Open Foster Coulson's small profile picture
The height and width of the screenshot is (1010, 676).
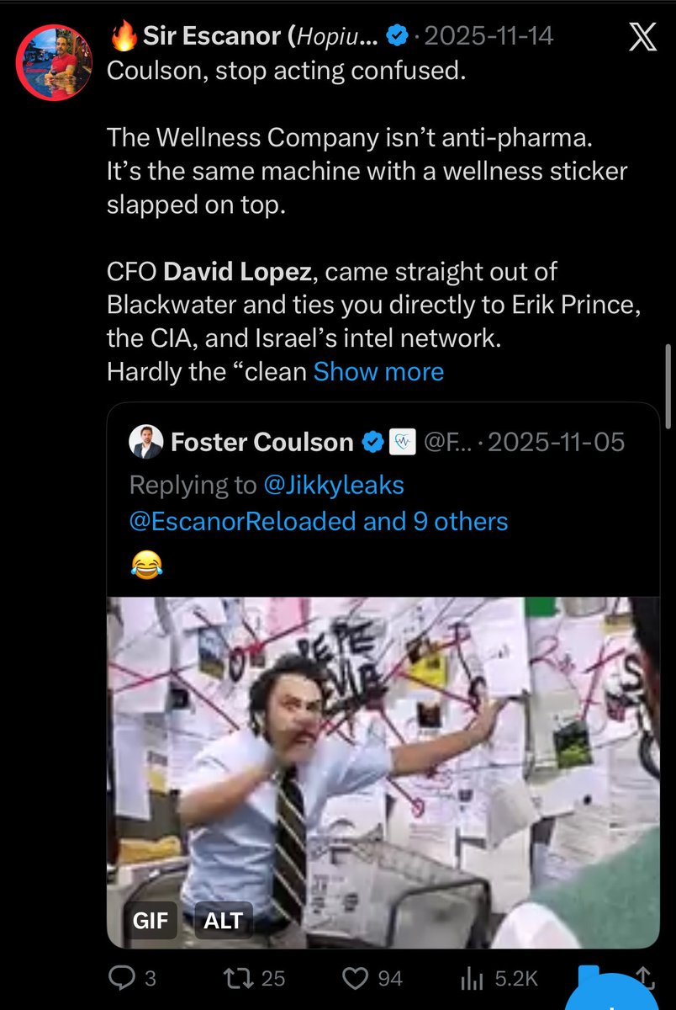point(146,443)
